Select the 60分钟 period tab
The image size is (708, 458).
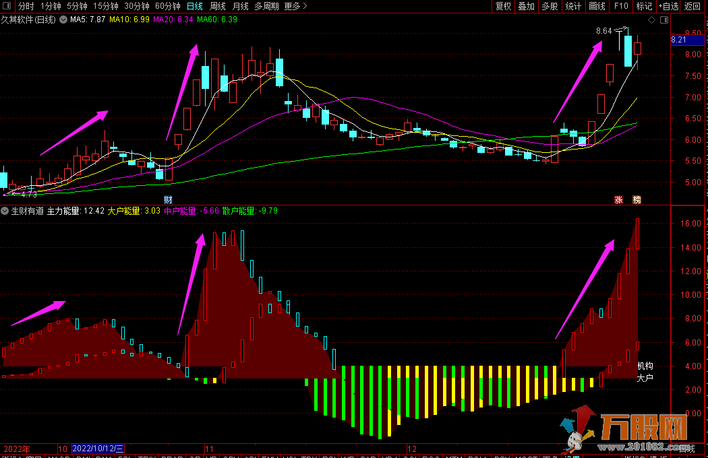[167, 6]
